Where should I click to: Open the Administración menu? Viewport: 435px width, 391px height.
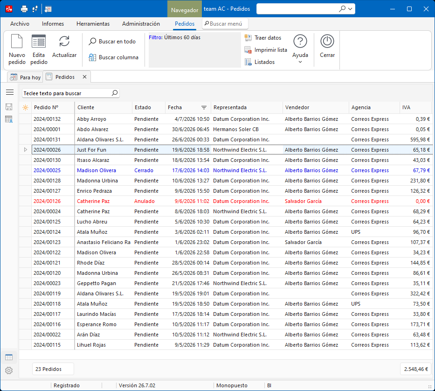point(141,24)
